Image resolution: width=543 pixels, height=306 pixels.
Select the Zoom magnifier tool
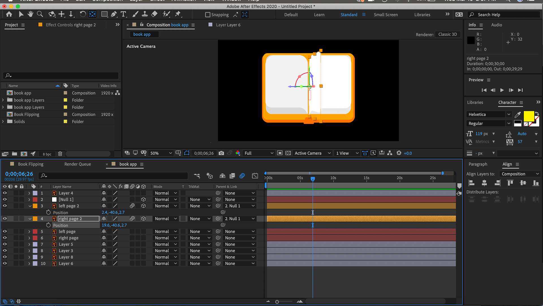coord(40,14)
